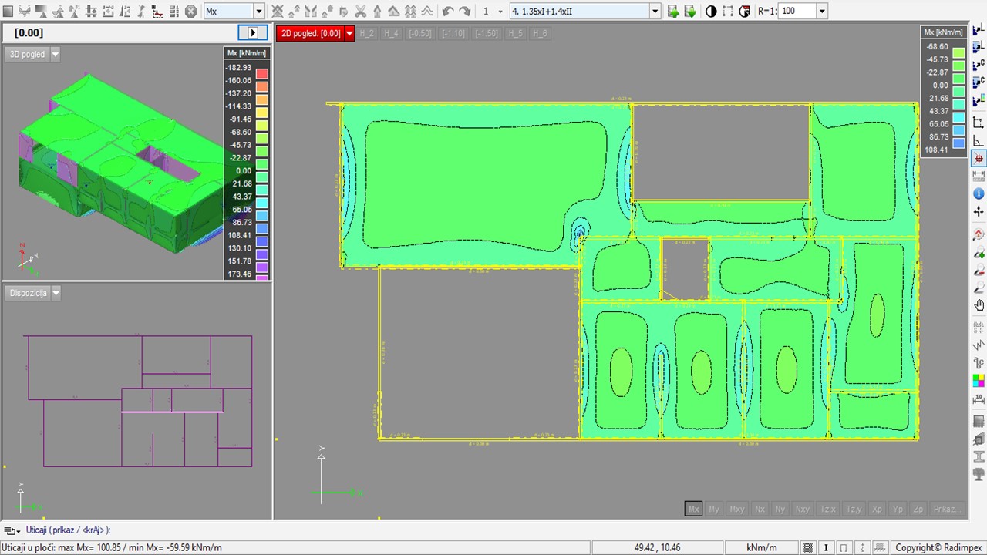987x555 pixels.
Task: Click the redo arrow in the toolbar
Action: click(x=465, y=12)
